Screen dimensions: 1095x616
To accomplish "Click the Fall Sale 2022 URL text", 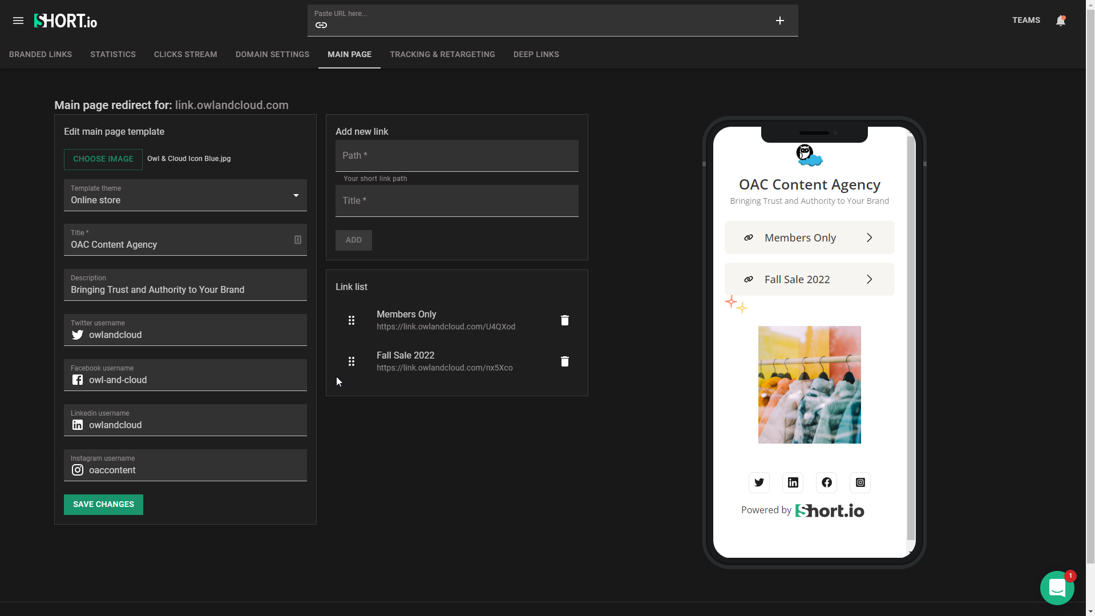I will 445,368.
